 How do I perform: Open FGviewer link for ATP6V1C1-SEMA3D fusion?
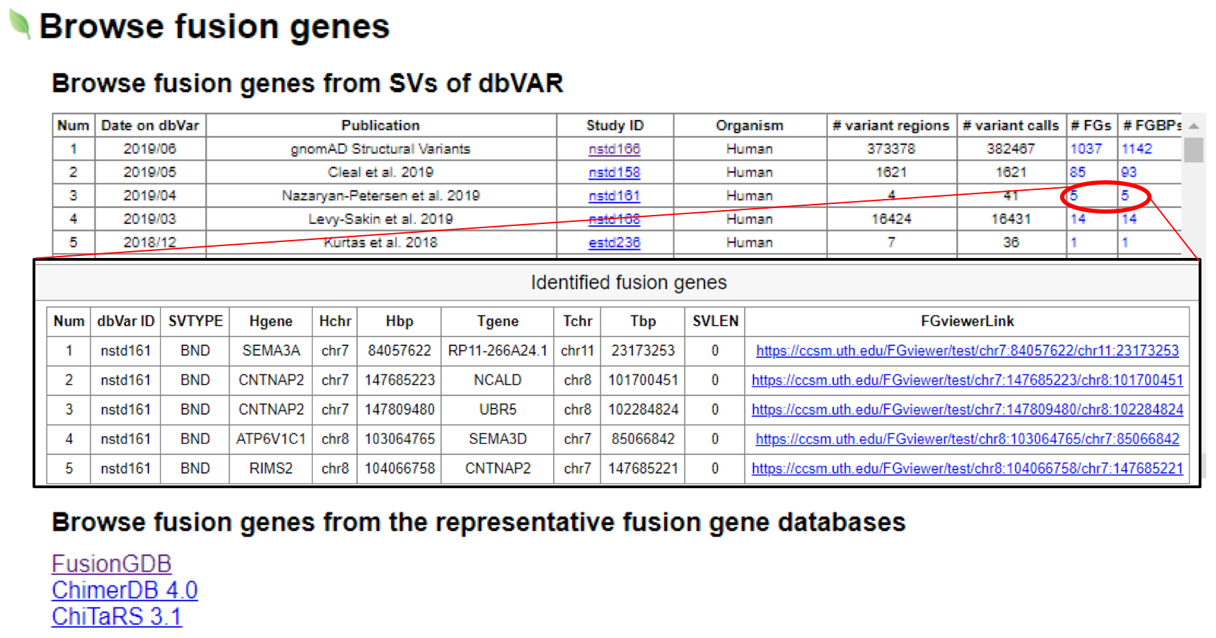[966, 439]
